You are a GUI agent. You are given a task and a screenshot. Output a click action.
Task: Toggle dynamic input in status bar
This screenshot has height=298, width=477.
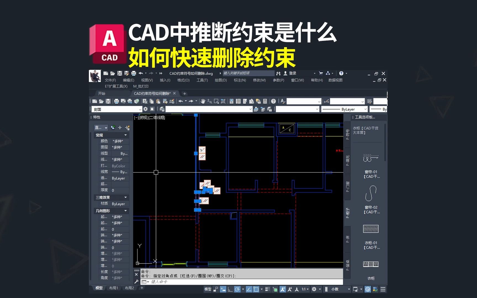[x=223, y=289]
